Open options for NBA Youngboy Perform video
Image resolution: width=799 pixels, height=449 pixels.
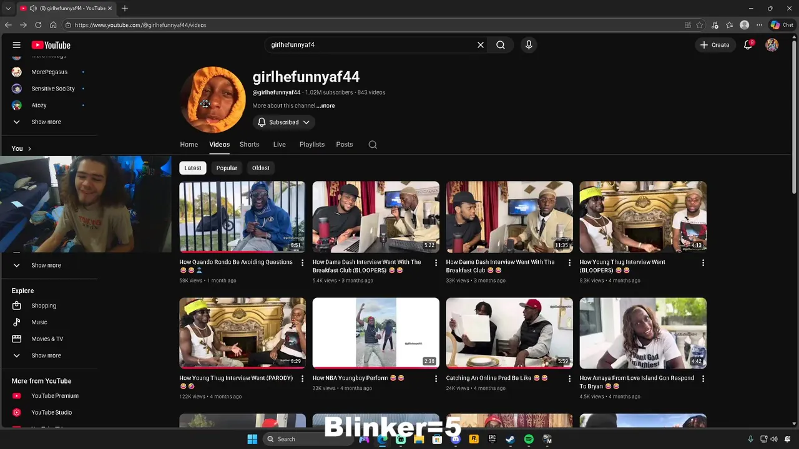click(x=436, y=379)
